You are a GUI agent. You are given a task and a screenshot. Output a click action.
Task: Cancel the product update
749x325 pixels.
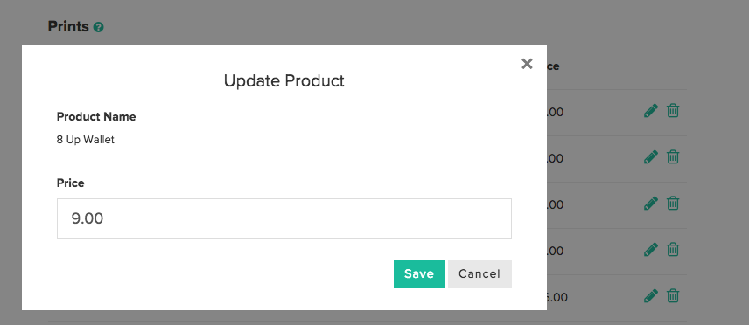479,274
